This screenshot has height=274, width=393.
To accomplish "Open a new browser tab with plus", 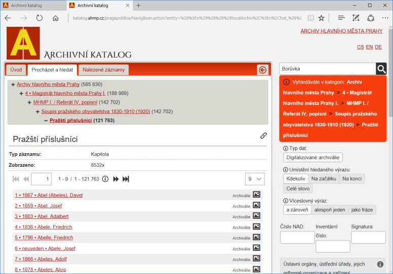I will [138, 5].
